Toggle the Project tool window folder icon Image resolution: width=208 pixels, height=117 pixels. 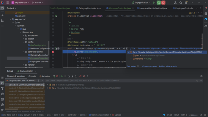coord(2,8)
